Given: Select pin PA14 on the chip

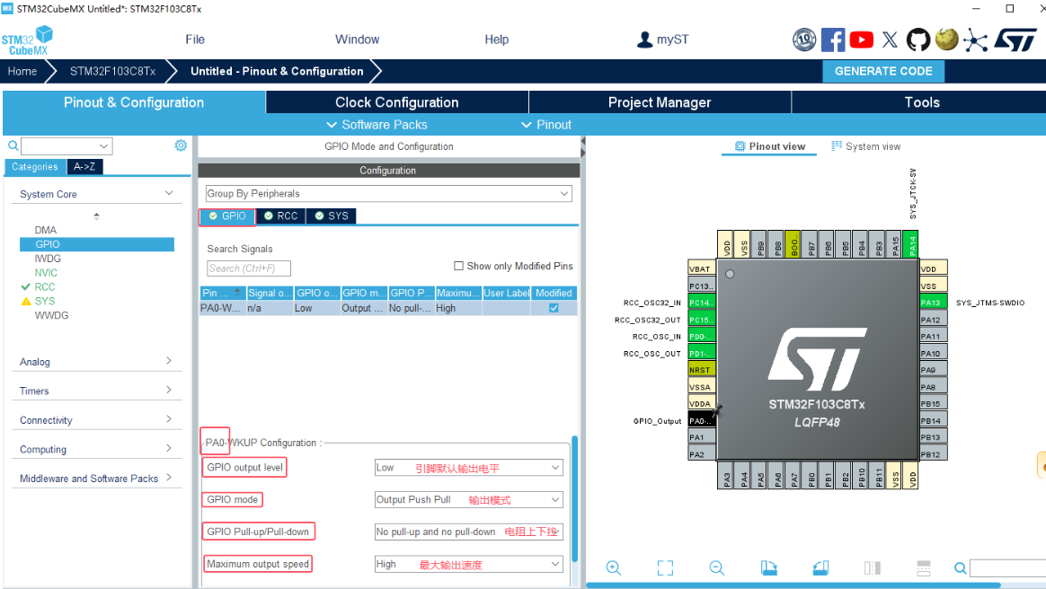Looking at the screenshot, I should pyautogui.click(x=911, y=244).
